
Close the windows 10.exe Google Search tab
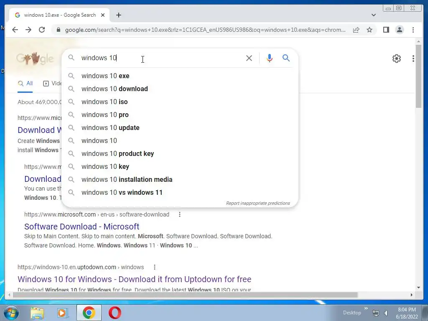click(x=103, y=15)
